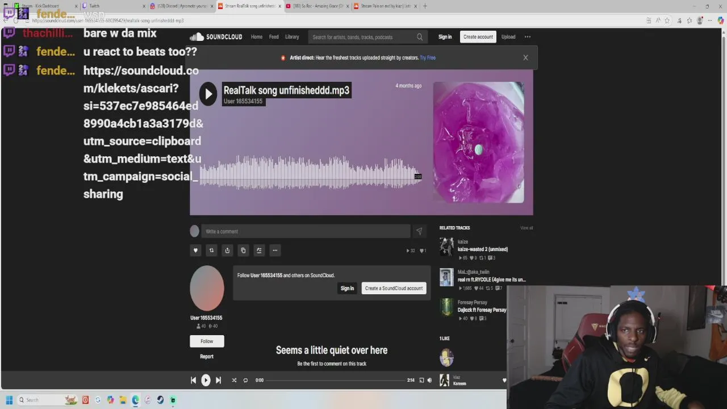Switch to the So Roc Amazing Grace tab
727x409 pixels.
click(317, 6)
